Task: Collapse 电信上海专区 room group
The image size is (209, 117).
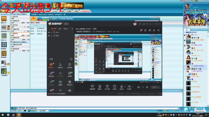Action: click(x=20, y=14)
